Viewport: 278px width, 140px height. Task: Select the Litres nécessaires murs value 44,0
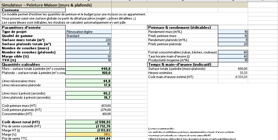pos(88,81)
